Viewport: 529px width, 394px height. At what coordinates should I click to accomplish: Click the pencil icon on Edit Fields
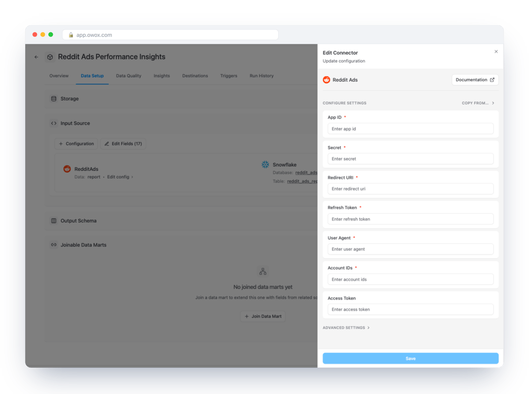pyautogui.click(x=107, y=144)
